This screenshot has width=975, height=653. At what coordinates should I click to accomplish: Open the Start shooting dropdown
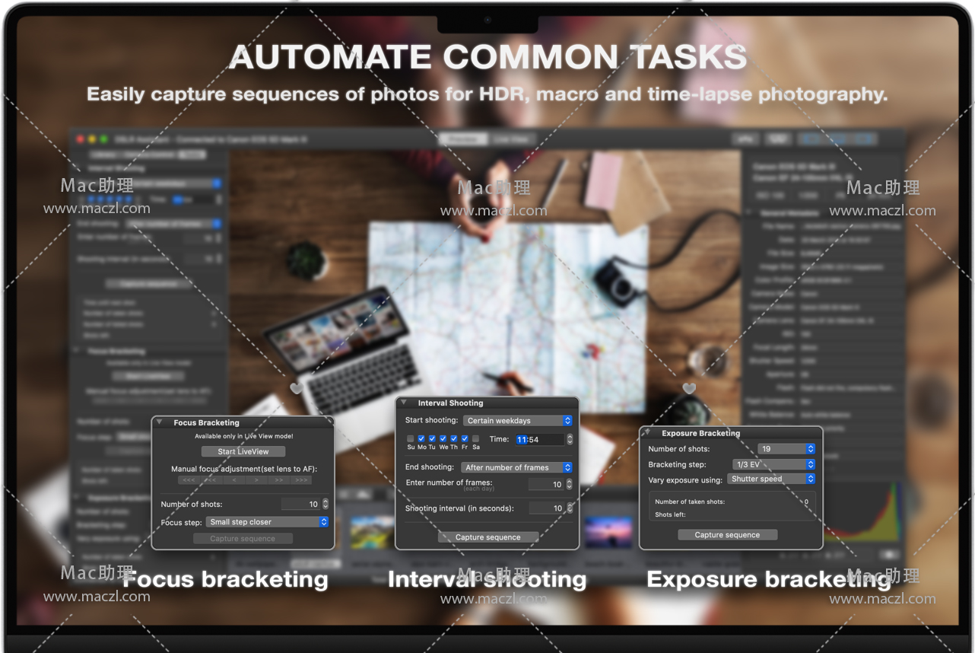517,420
